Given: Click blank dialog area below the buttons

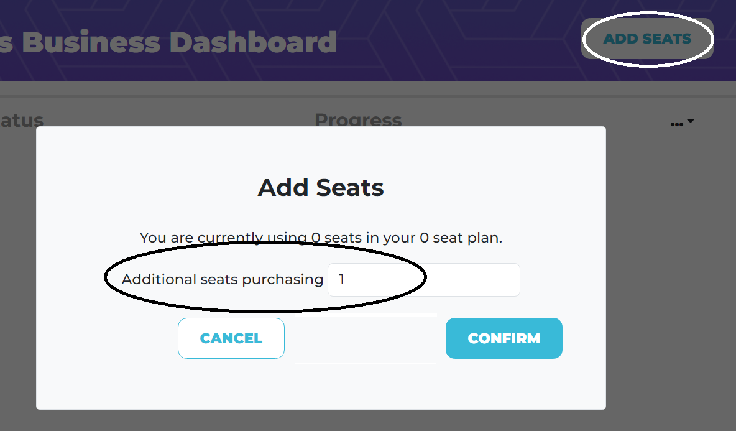Looking at the screenshot, I should click(321, 384).
